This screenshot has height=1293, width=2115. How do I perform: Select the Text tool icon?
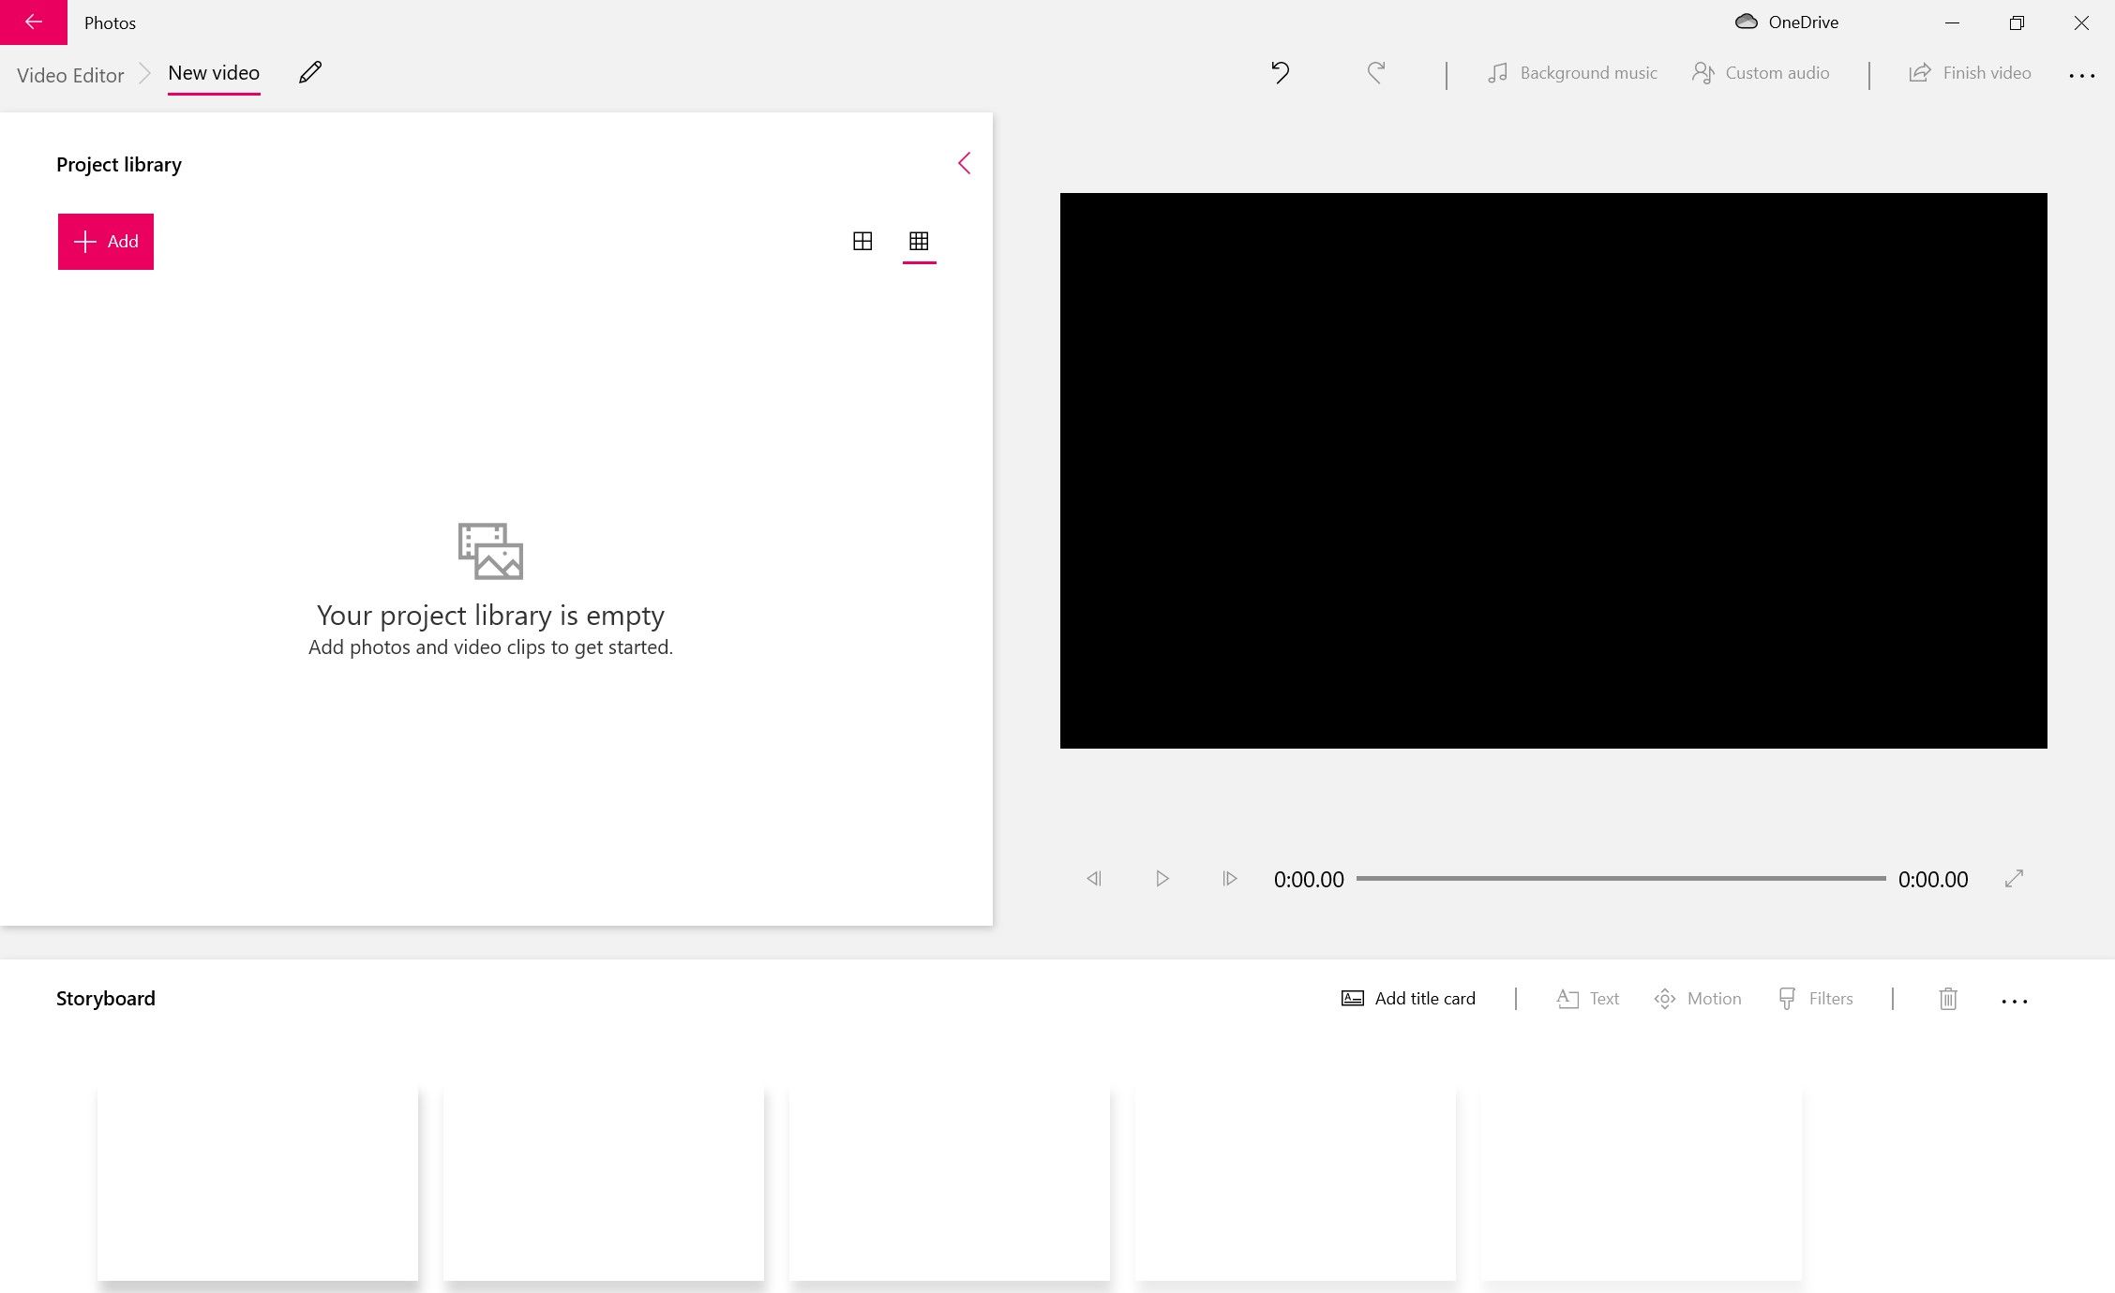pos(1567,995)
